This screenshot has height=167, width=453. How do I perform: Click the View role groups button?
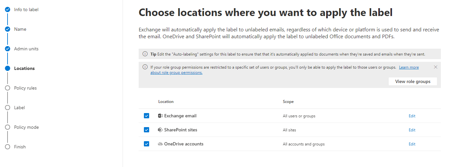coord(412,81)
